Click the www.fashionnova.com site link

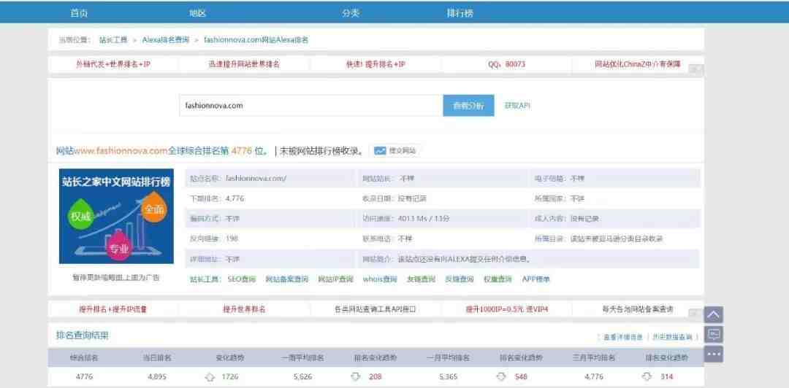pyautogui.click(x=121, y=151)
